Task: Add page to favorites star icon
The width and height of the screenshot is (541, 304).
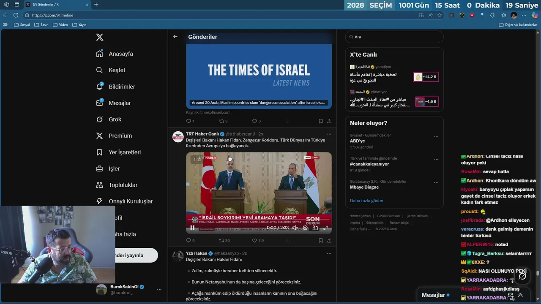Action: click(x=440, y=15)
